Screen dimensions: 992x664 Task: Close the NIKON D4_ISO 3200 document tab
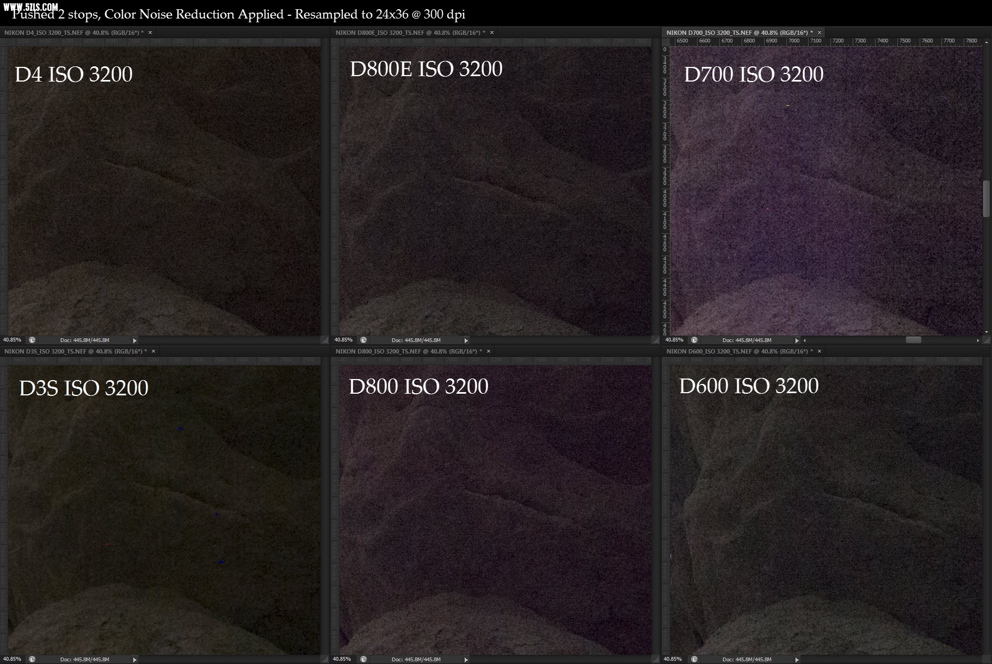click(x=150, y=33)
